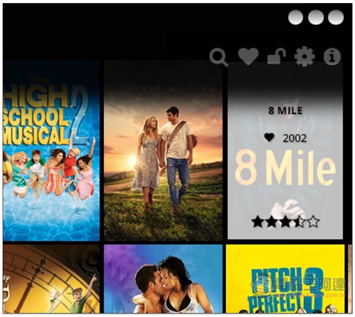355x317 pixels.
Task: Open the search magnifier icon
Action: pyautogui.click(x=219, y=57)
